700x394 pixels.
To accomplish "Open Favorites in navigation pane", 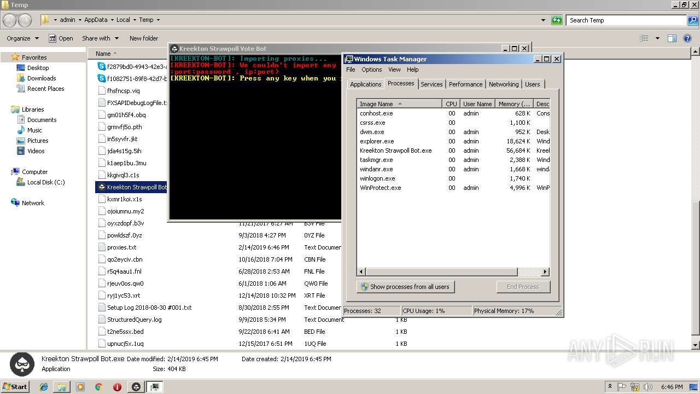I will click(x=34, y=57).
